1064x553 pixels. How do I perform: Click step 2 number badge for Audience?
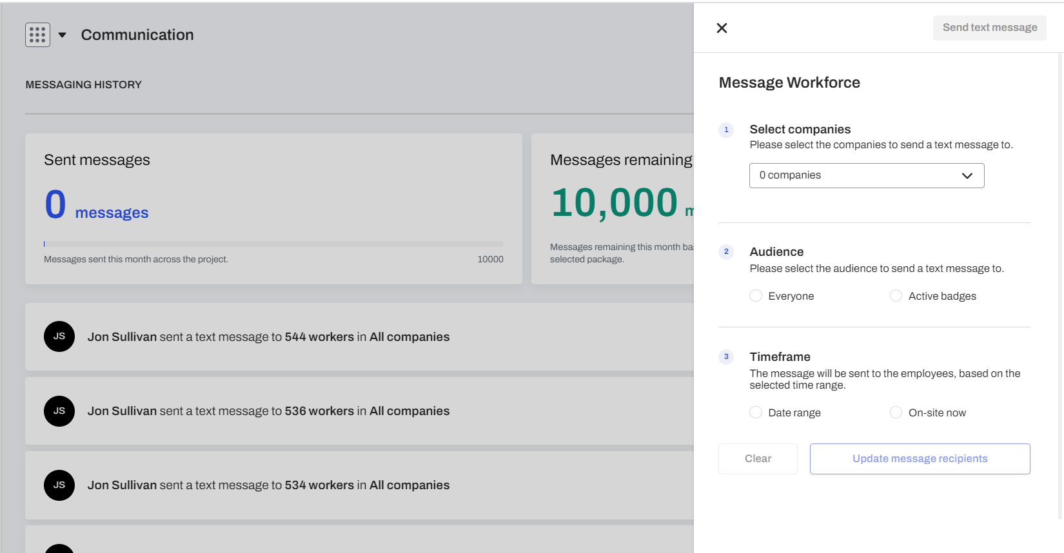[726, 252]
